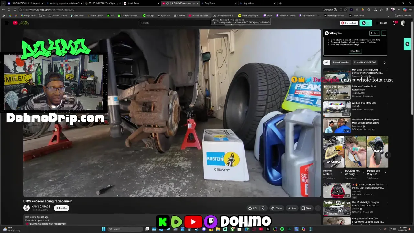Open options for 'People are Way Too' short

pos(385,172)
